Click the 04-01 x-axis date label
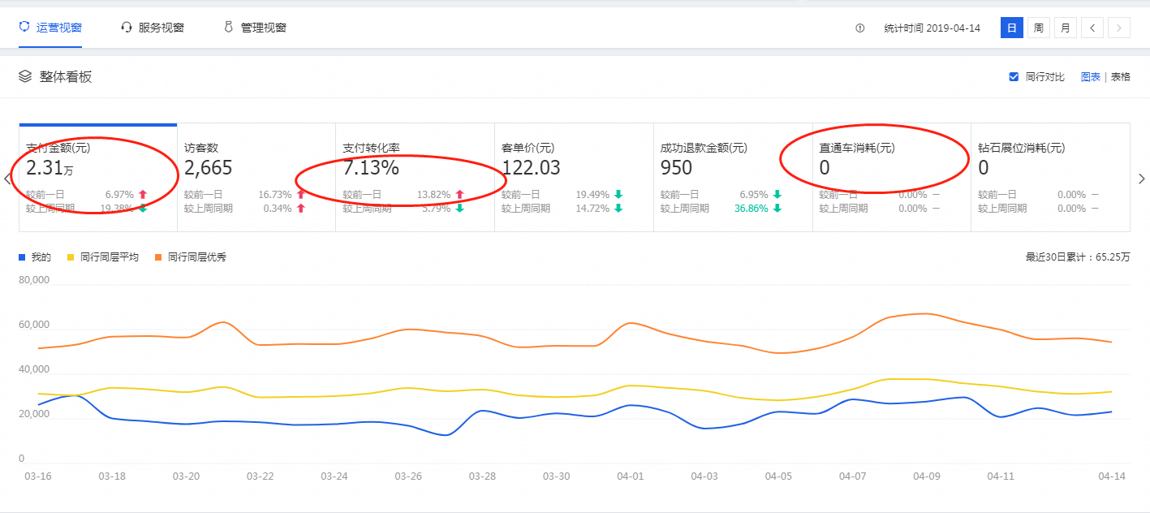The height and width of the screenshot is (513, 1150). (x=631, y=476)
